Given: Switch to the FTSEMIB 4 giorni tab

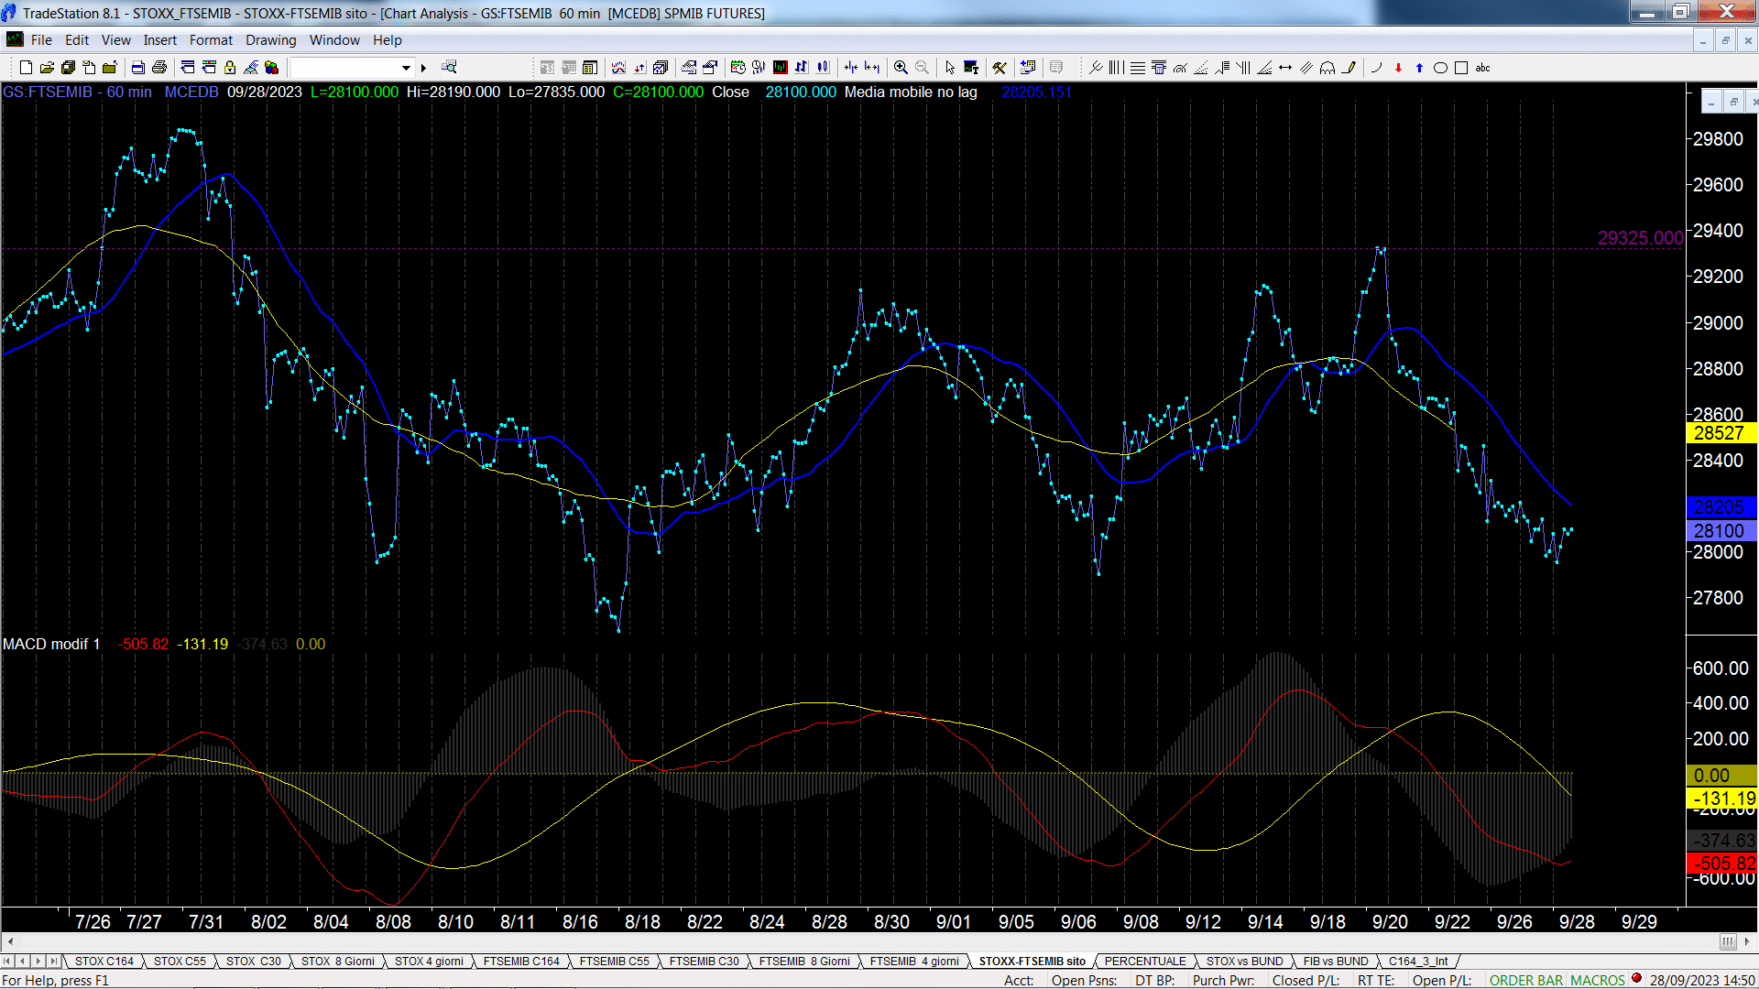Looking at the screenshot, I should coord(914,961).
